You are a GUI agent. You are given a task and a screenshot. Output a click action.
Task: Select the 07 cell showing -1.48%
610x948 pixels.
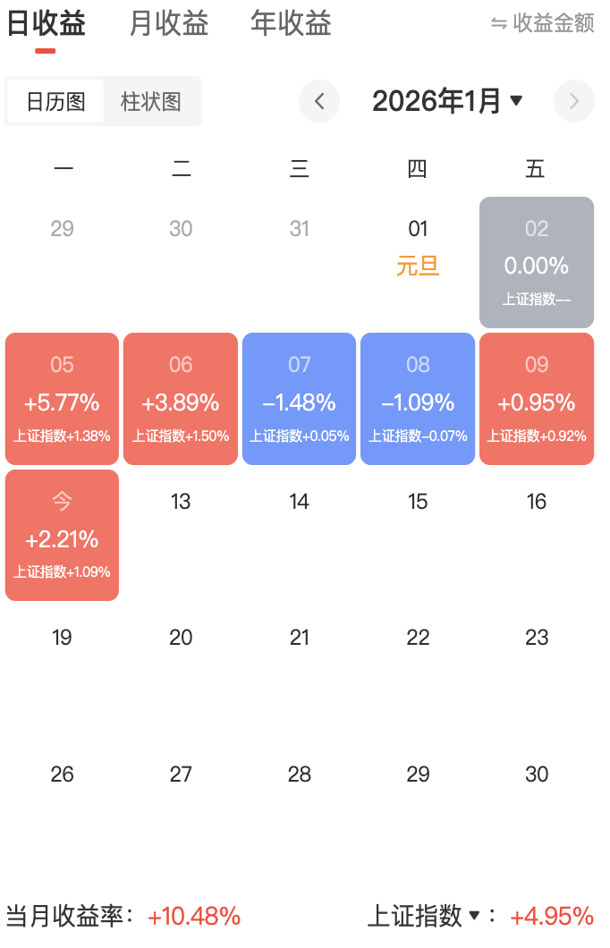[x=299, y=399]
